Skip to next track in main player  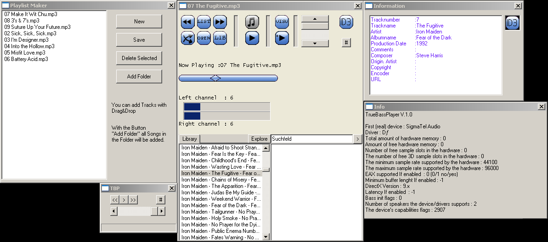point(220,22)
